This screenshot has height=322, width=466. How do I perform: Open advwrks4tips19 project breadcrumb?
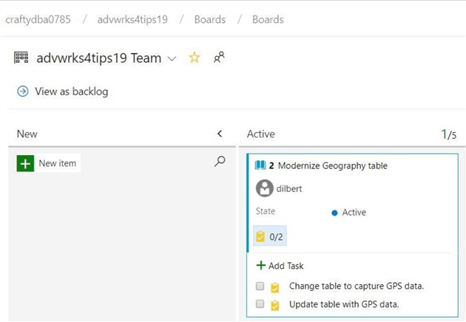click(132, 19)
